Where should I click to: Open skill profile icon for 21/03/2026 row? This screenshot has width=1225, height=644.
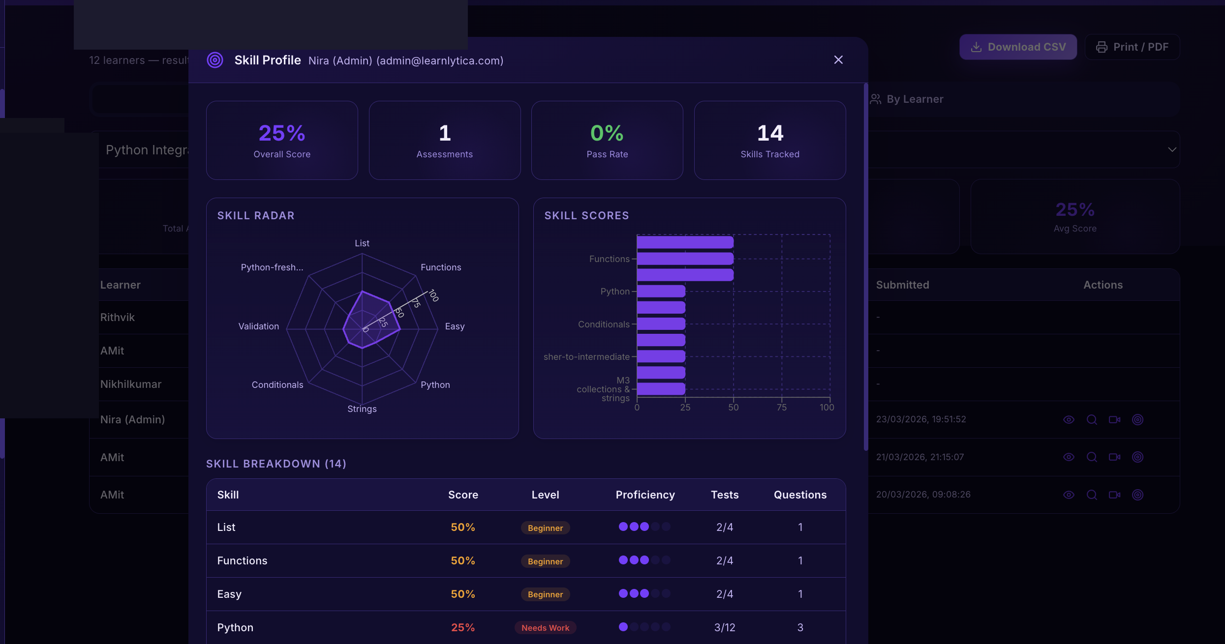click(1137, 457)
